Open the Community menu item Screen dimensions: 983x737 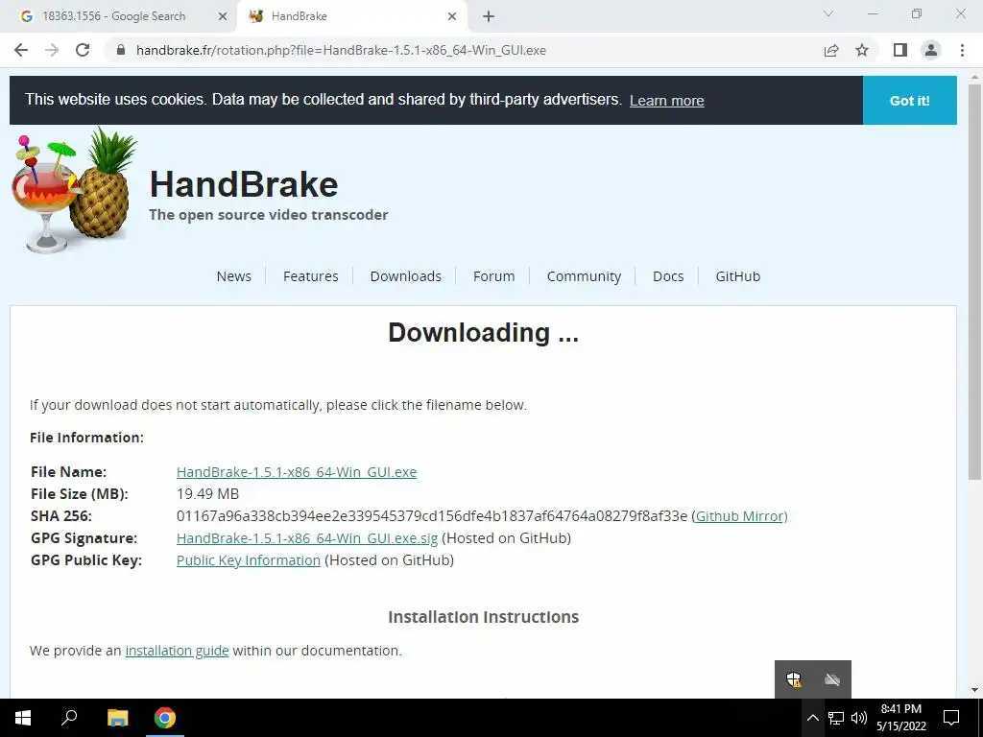tap(584, 276)
